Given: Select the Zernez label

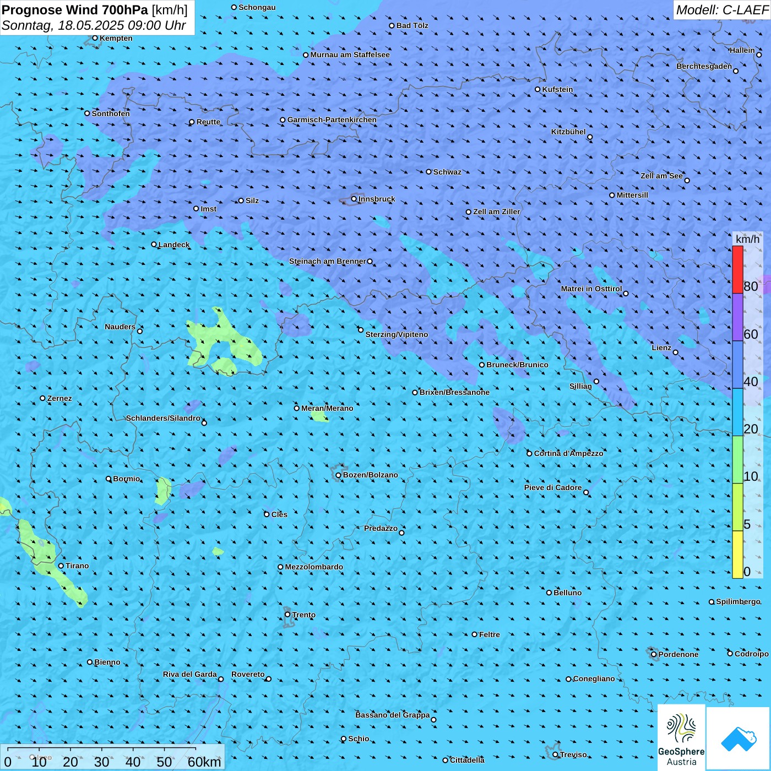Looking at the screenshot, I should [x=59, y=398].
